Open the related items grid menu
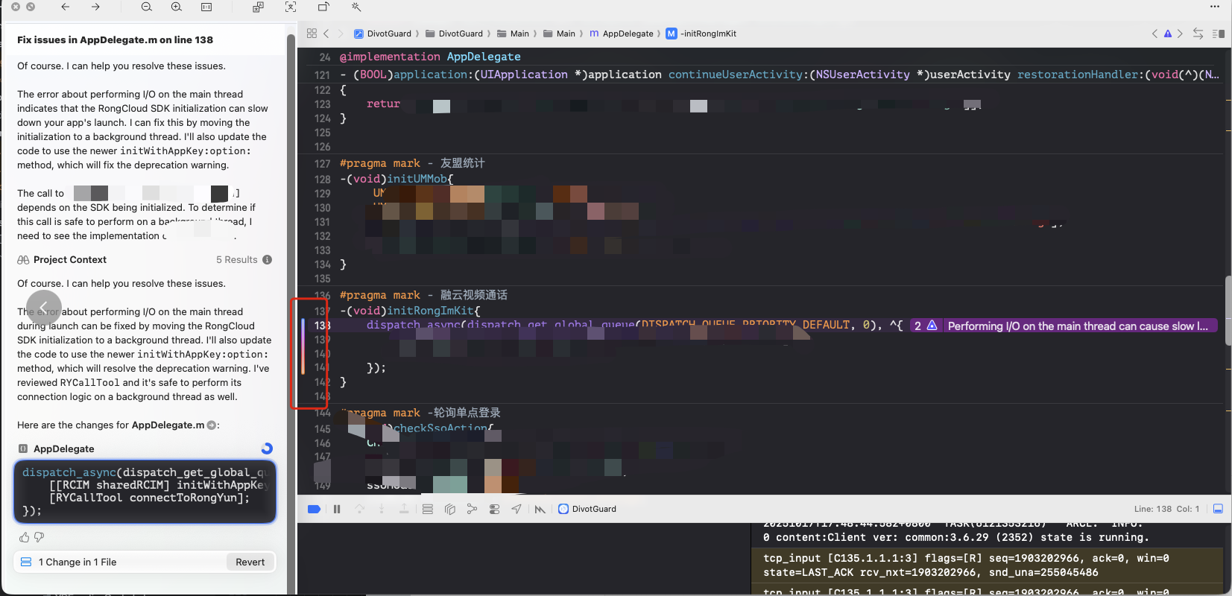The image size is (1232, 596). point(312,34)
